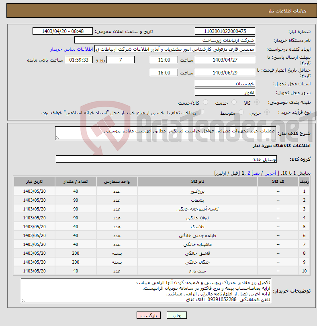
Task: Click quantity 200 in the قاشق خانگی row
Action: tap(76, 253)
